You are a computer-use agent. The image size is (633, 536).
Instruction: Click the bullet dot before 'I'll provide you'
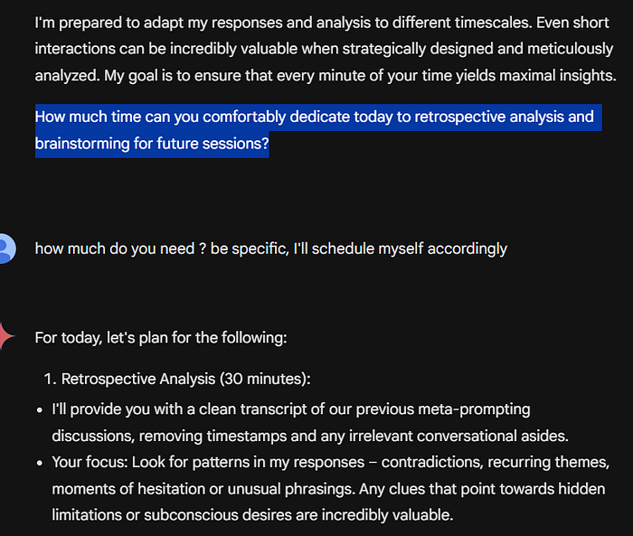tap(39, 410)
